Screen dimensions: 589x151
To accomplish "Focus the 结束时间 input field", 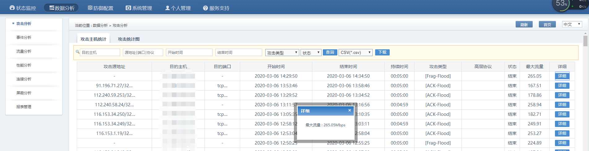I will (x=239, y=52).
